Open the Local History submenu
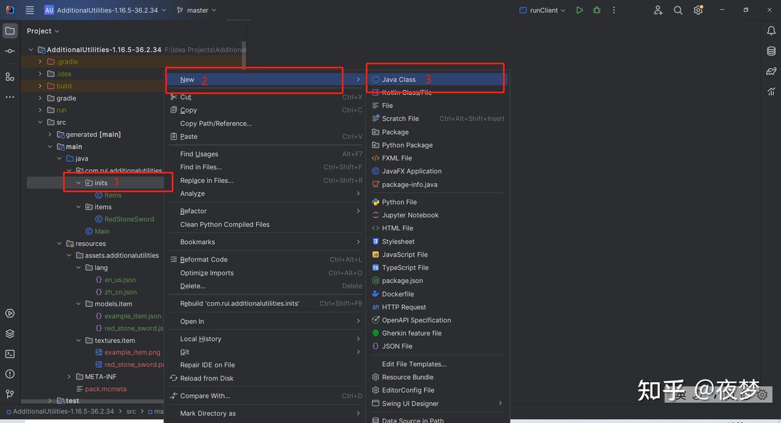 266,339
